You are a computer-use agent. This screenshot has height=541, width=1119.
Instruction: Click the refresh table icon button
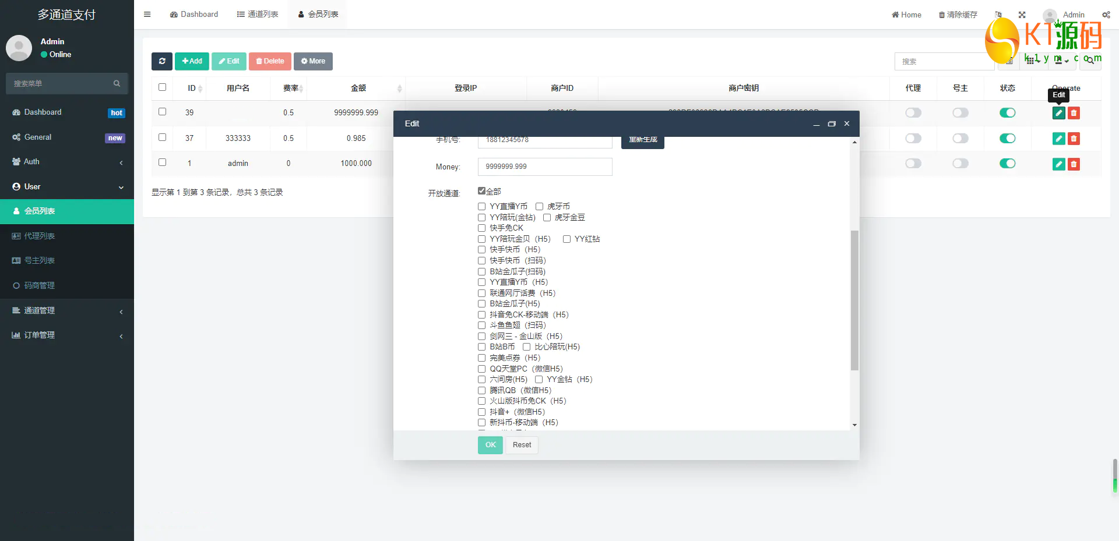click(x=162, y=61)
